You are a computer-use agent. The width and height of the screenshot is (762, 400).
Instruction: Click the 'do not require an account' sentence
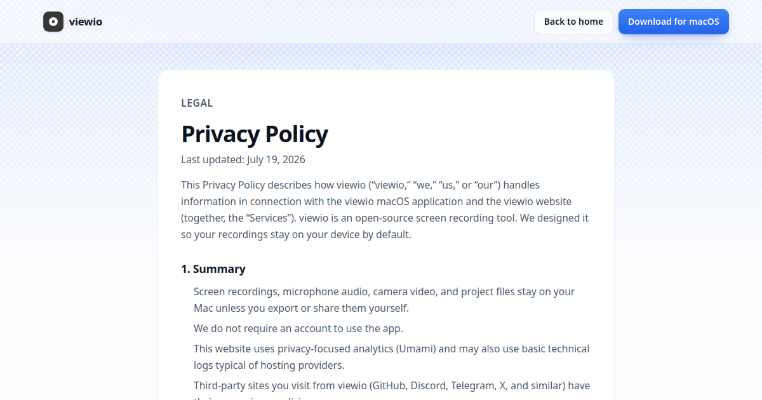[298, 328]
